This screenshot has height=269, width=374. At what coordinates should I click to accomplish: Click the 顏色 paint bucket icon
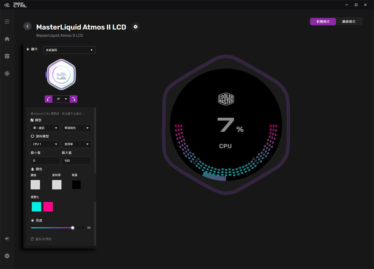[x=33, y=169]
